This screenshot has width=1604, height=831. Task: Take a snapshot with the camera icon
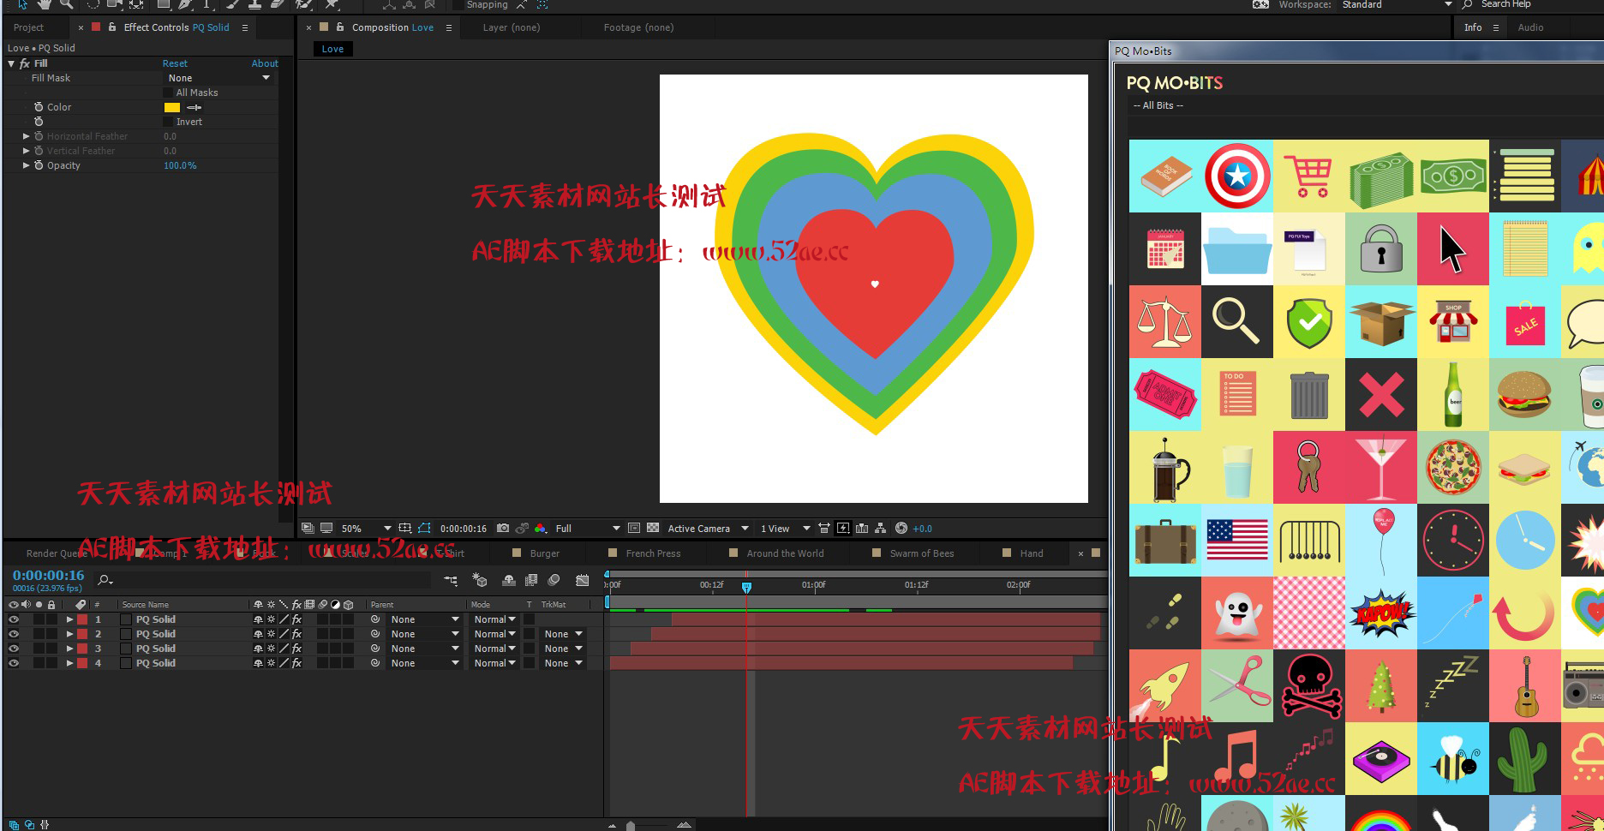point(503,529)
